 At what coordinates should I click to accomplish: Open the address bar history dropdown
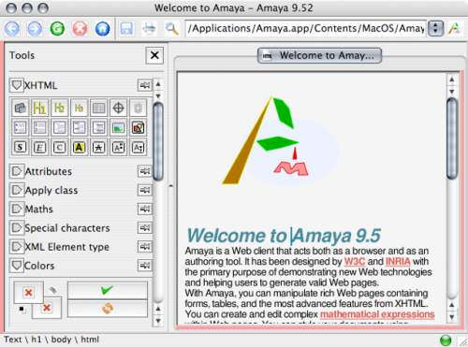tap(435, 29)
